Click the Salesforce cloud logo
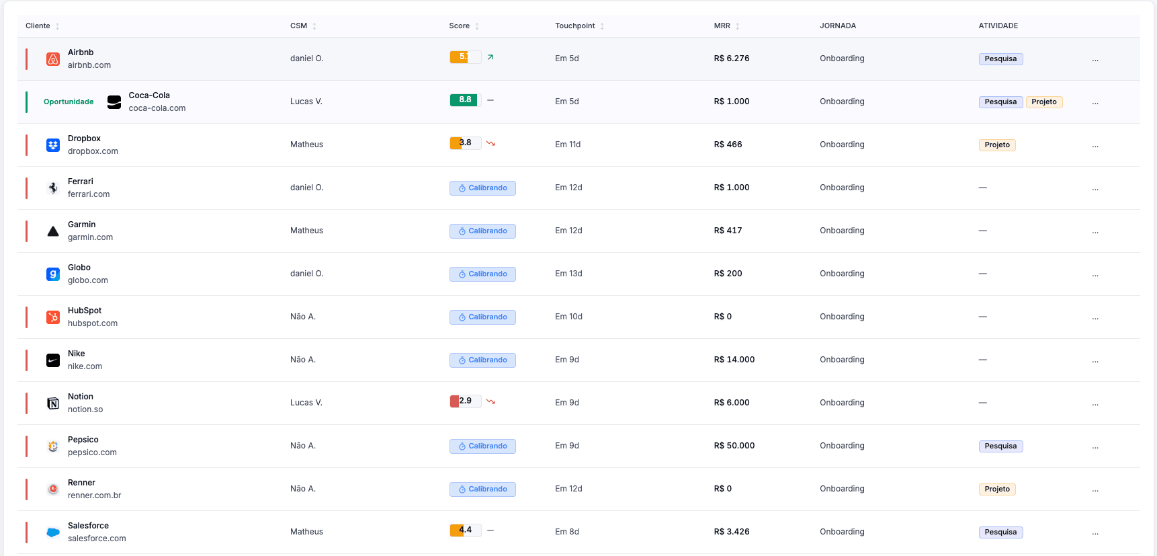This screenshot has width=1157, height=556. coord(53,532)
